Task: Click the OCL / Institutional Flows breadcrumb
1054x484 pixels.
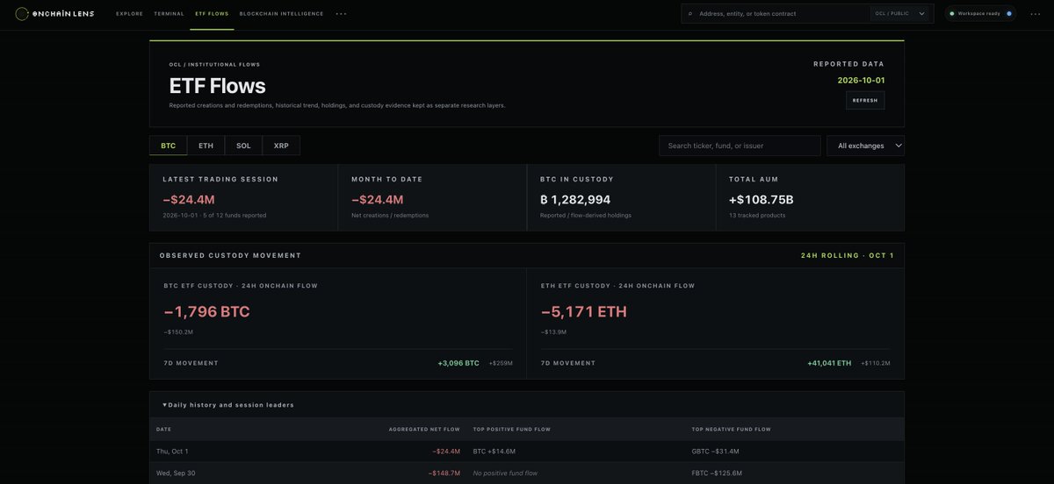Action: (x=214, y=64)
